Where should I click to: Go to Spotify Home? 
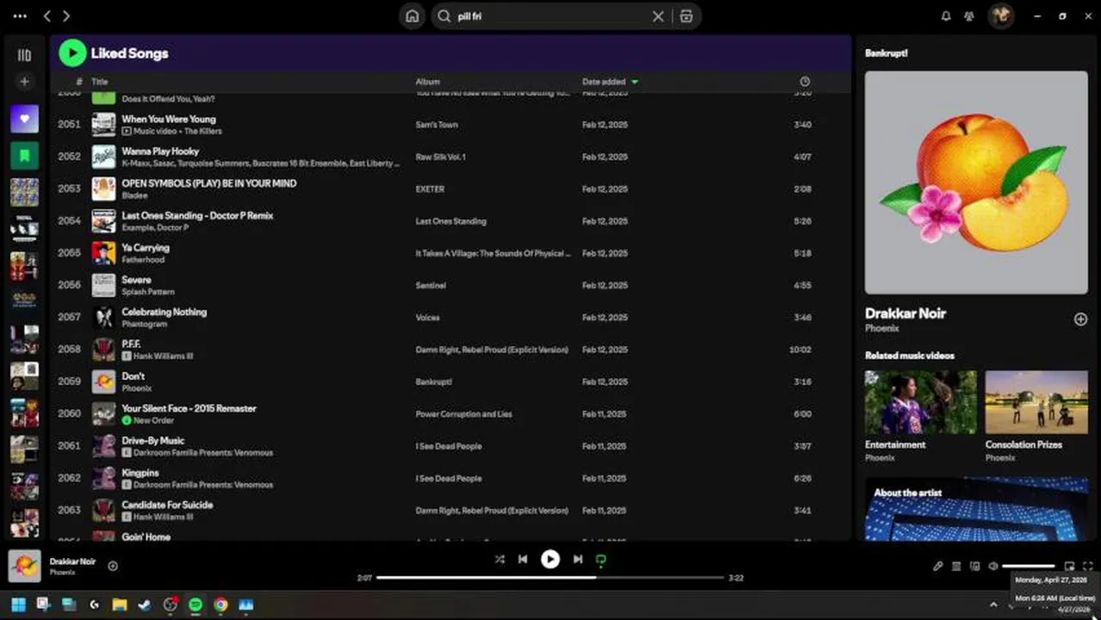tap(413, 16)
